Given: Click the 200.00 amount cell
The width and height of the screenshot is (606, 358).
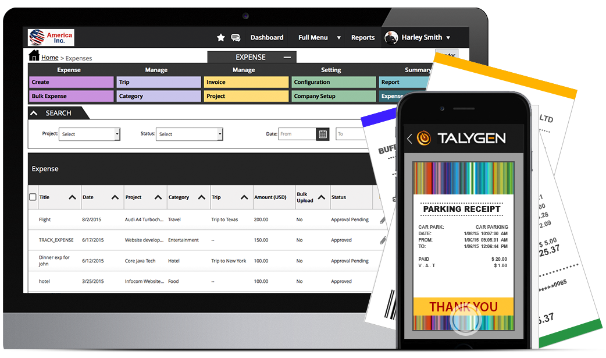Looking at the screenshot, I should pyautogui.click(x=261, y=219).
